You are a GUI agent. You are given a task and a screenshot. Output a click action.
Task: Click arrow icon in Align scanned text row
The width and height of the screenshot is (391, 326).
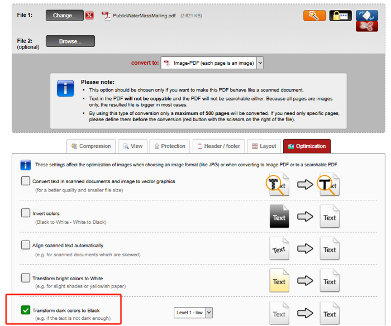coord(305,248)
